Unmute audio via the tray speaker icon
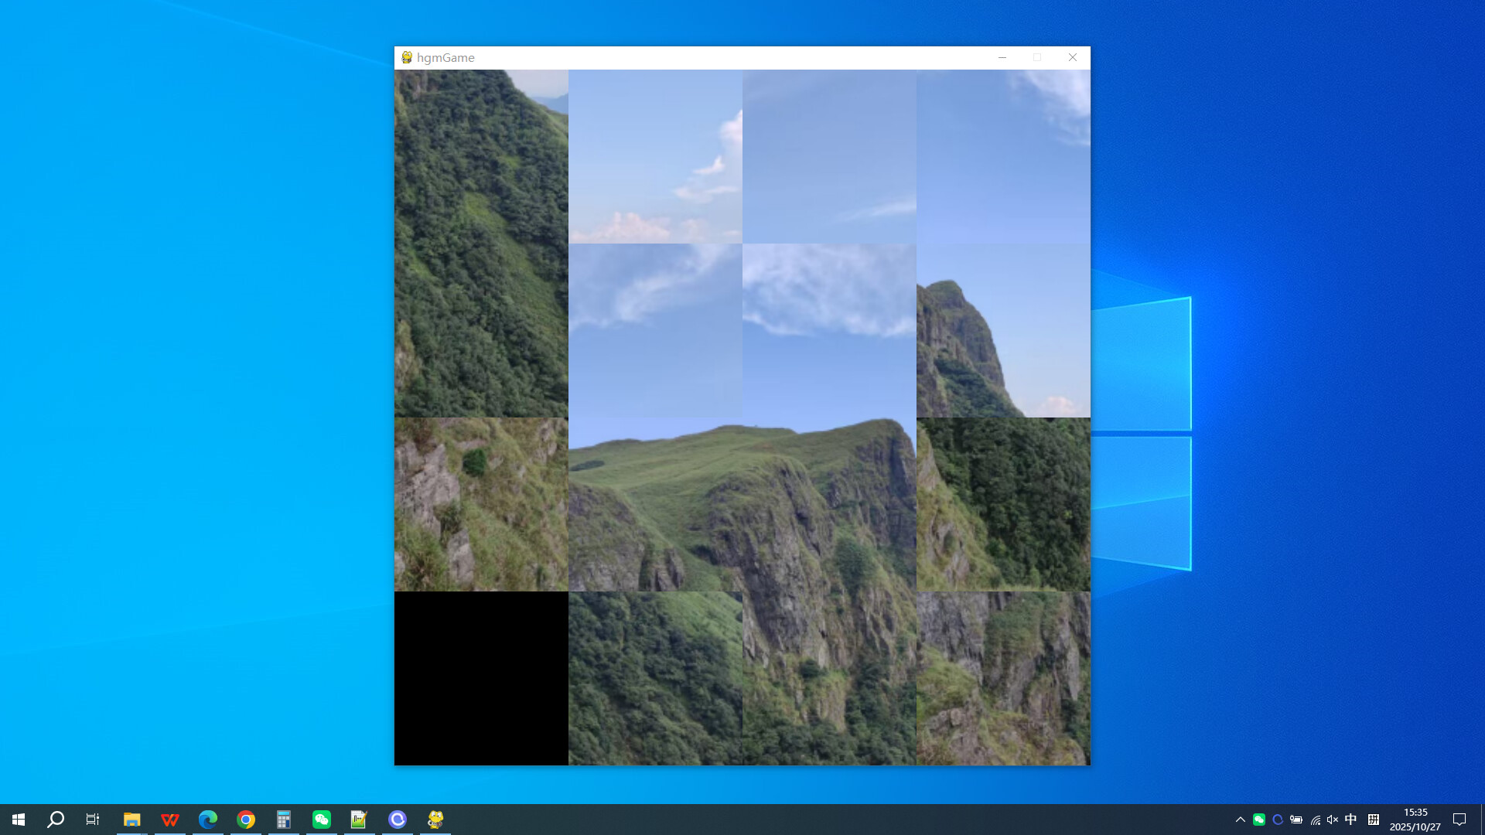 [x=1332, y=819]
